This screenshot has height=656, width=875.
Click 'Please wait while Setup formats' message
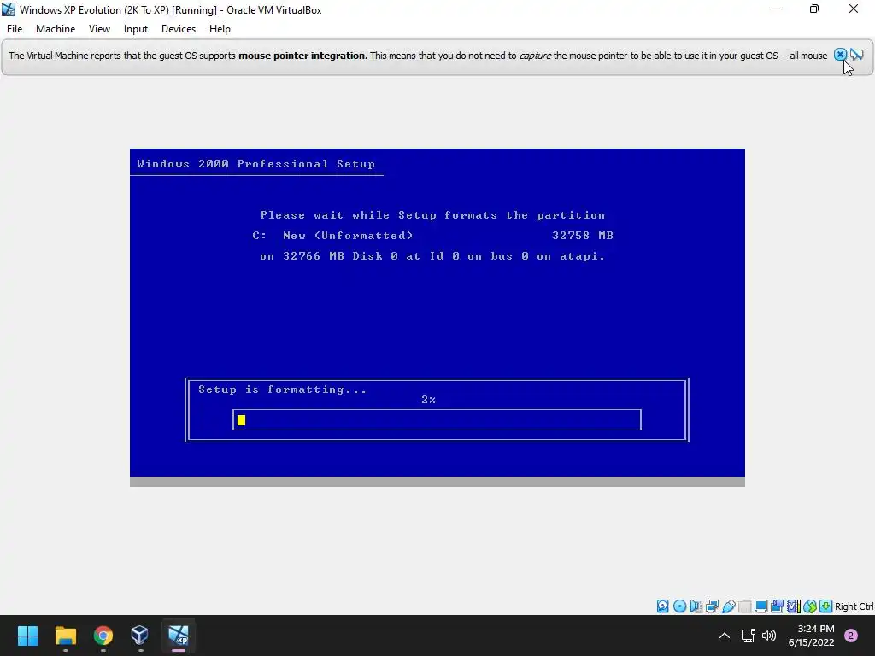pyautogui.click(x=432, y=214)
